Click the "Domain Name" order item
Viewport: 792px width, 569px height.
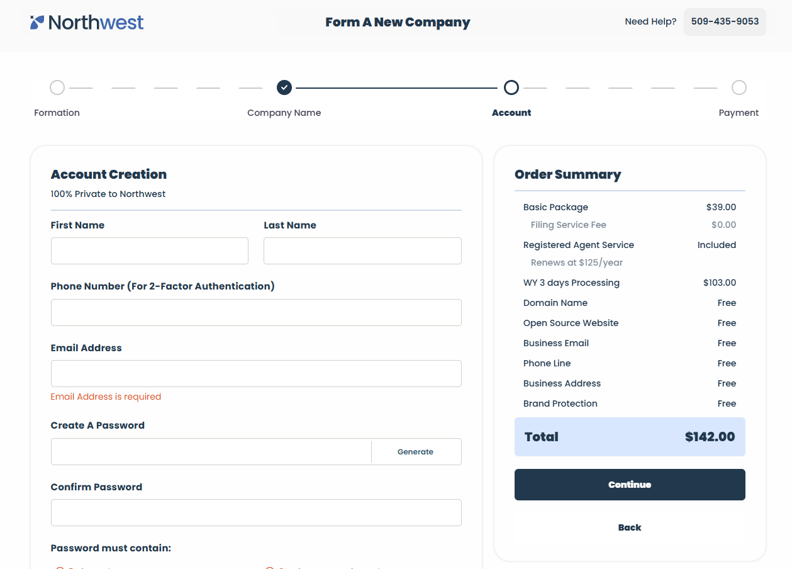555,303
